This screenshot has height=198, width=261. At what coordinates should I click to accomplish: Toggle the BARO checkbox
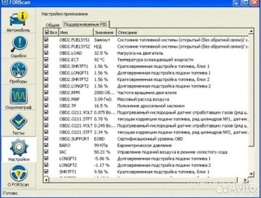[x=46, y=145]
